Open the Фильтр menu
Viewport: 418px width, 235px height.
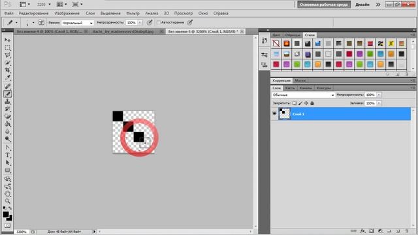(133, 13)
